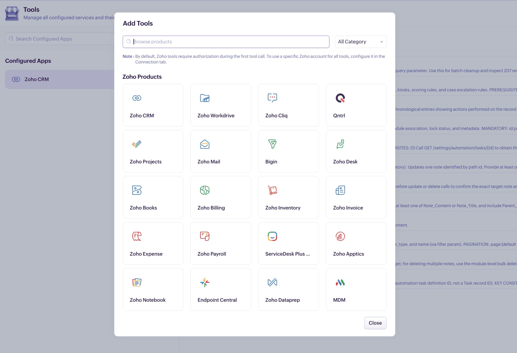Pick the Zoho Invoice document icon

click(x=340, y=190)
